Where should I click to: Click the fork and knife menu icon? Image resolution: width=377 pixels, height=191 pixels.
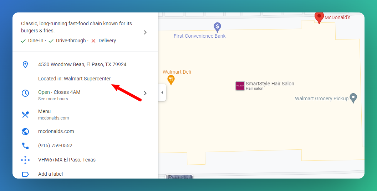coord(25,115)
